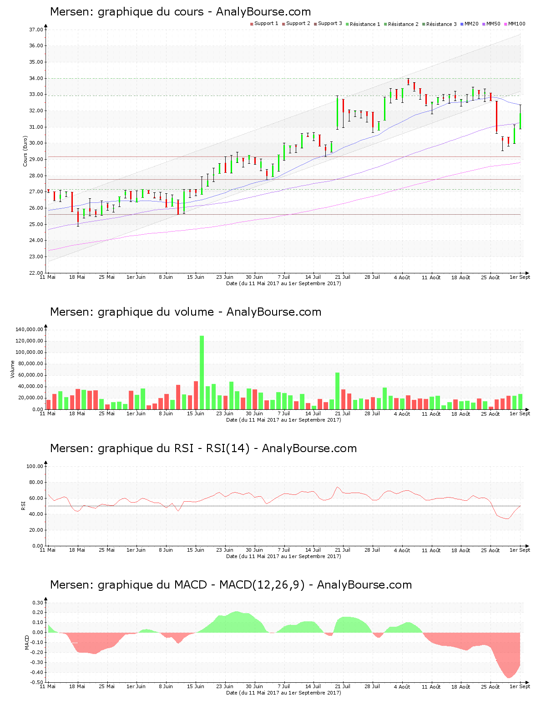Select the MM100 legend entry
Image resolution: width=546 pixels, height=705 pixels.
[515, 24]
